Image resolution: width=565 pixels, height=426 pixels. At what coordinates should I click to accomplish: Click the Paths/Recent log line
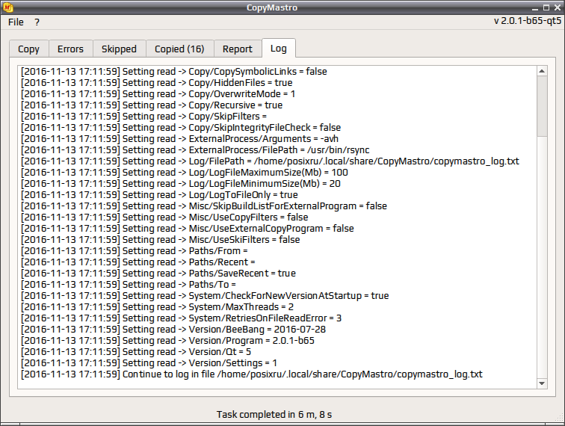coord(138,262)
